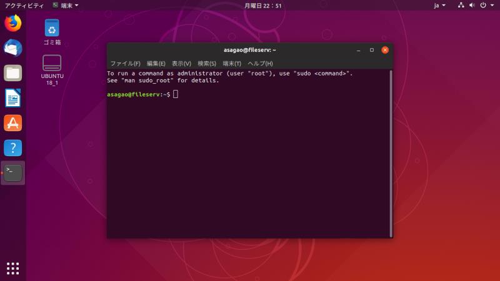Screen dimensions: 500x281
Task: Open the 表示(V) menu
Action: tap(181, 64)
